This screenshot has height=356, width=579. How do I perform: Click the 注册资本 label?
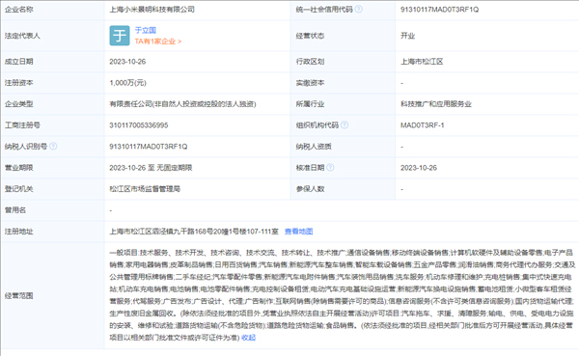pyautogui.click(x=19, y=83)
